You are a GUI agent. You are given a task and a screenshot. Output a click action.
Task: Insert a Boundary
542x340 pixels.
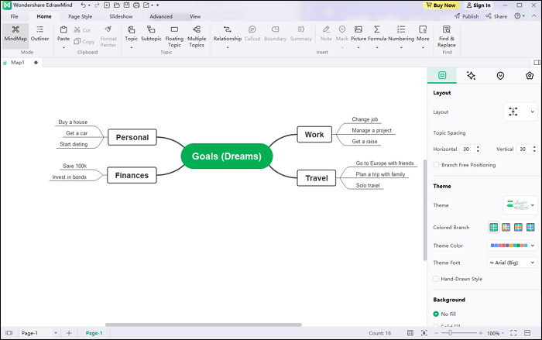click(x=275, y=33)
